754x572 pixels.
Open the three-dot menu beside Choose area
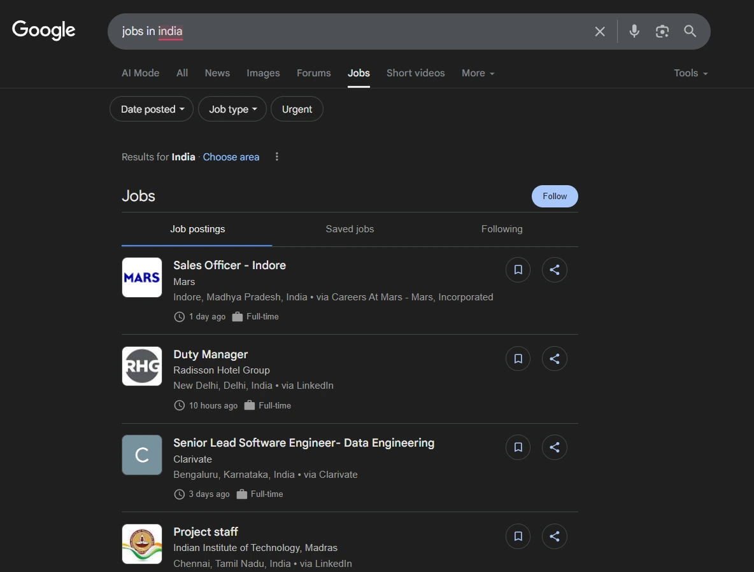276,157
